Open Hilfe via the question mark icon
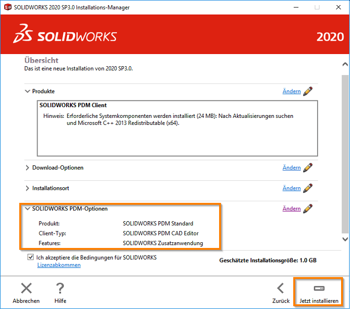This screenshot has width=350, height=309. (x=60, y=288)
